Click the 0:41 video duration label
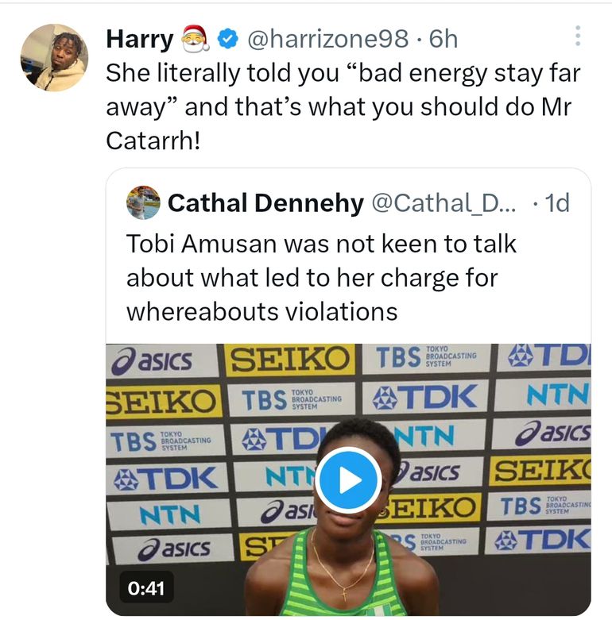 (145, 588)
